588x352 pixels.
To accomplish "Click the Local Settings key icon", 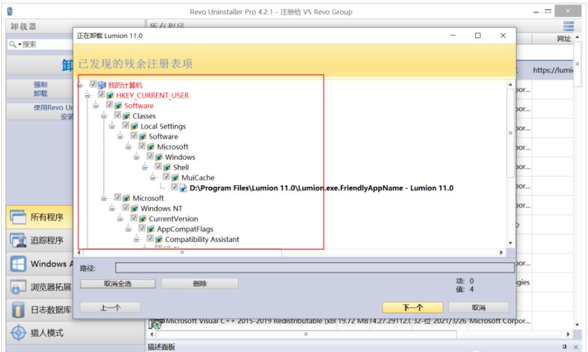I will point(135,126).
